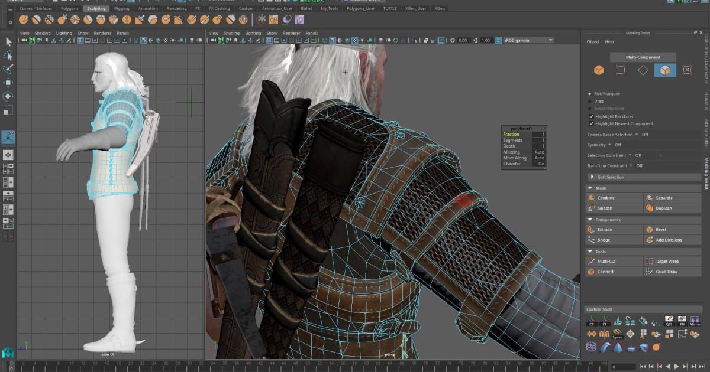Viewport: 710px width, 372px height.
Task: Click the Fraction field in polyBevel1 panel
Action: (x=538, y=135)
